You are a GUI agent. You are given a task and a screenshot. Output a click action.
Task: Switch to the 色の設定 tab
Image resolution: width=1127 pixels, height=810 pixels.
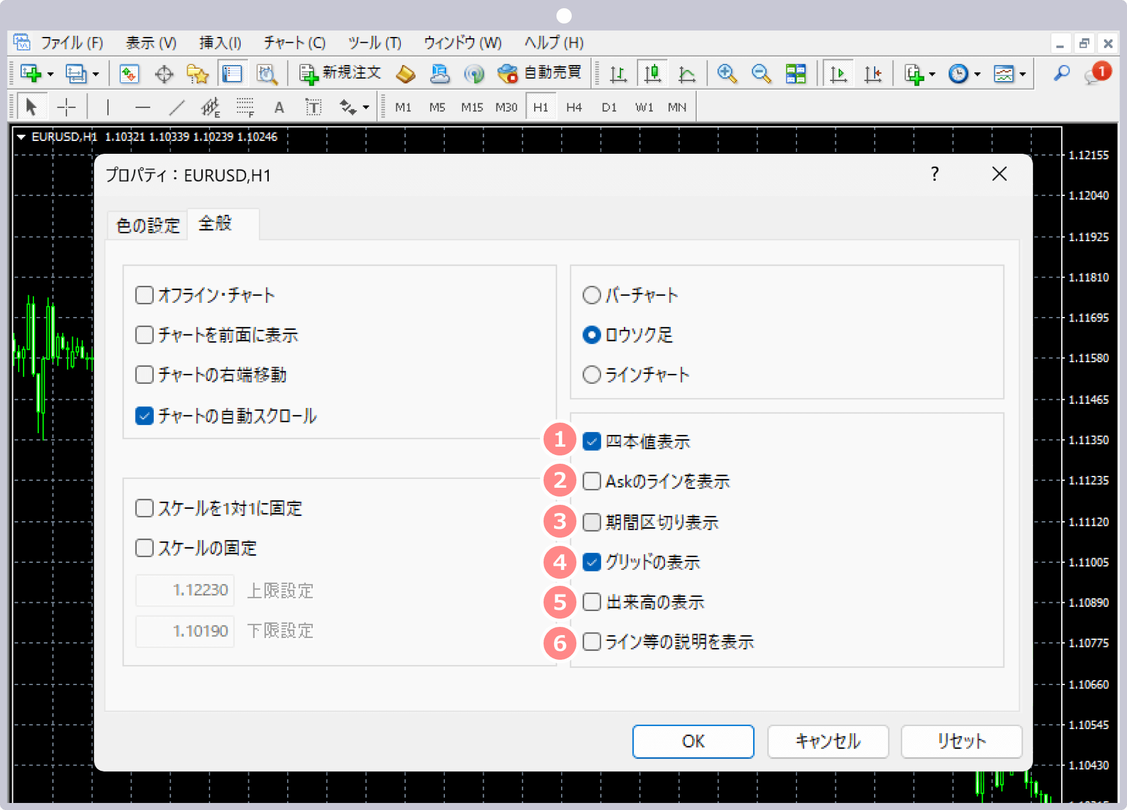tap(148, 225)
